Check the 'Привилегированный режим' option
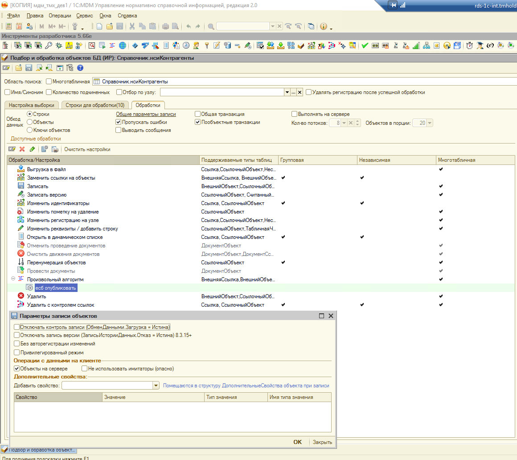517x460 pixels. click(17, 352)
